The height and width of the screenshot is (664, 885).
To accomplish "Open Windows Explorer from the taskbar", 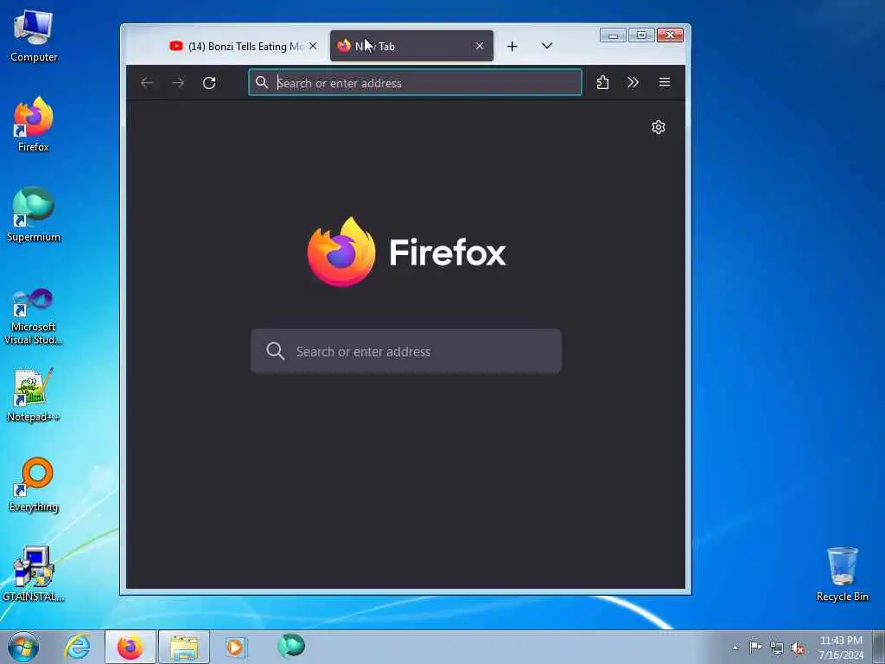I will click(x=184, y=647).
